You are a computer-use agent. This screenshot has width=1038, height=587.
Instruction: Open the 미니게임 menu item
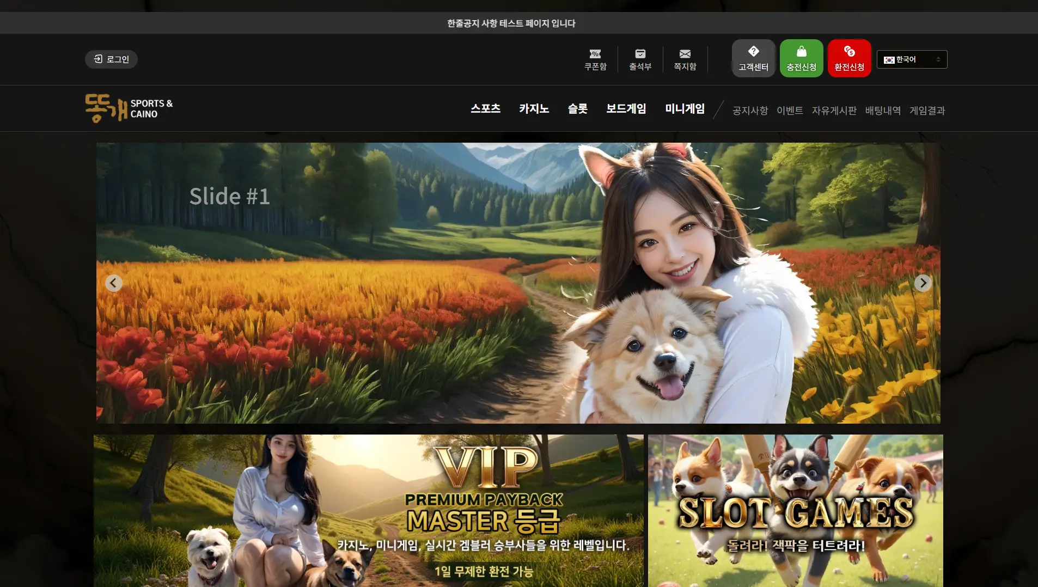685,109
